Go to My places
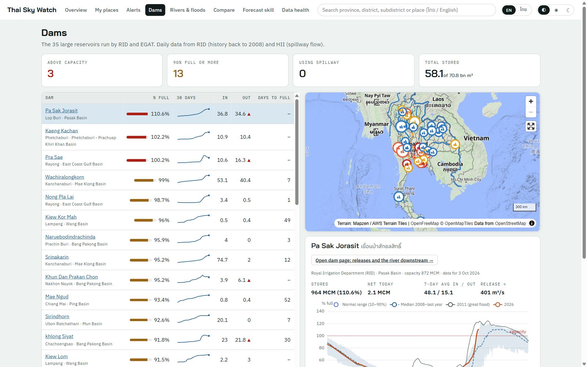Image resolution: width=587 pixels, height=367 pixels. pyautogui.click(x=107, y=10)
